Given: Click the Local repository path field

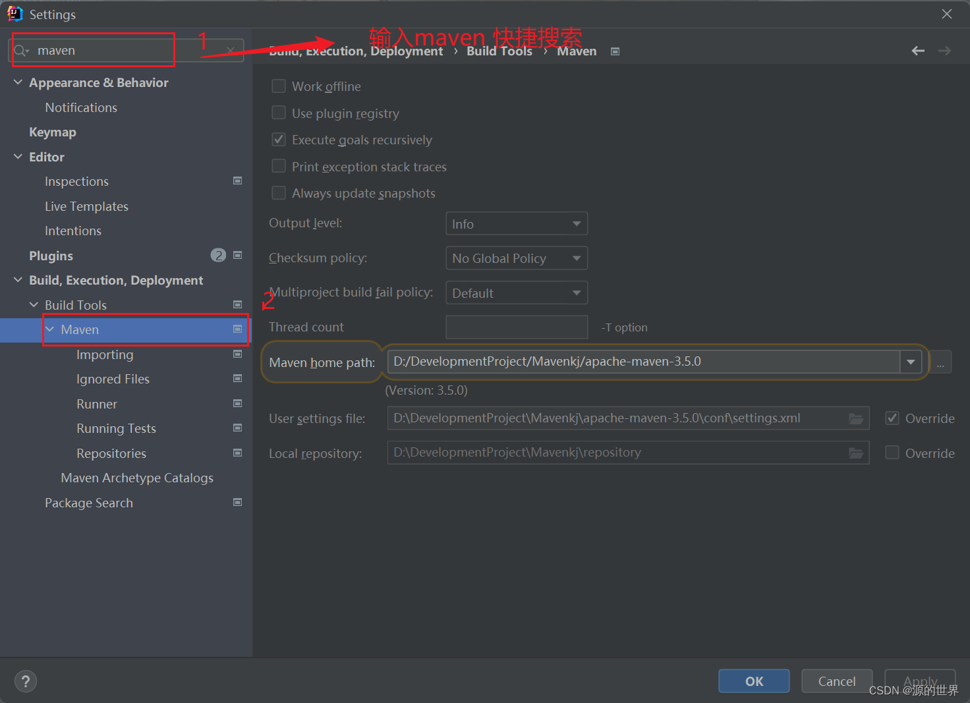Looking at the screenshot, I should [628, 453].
